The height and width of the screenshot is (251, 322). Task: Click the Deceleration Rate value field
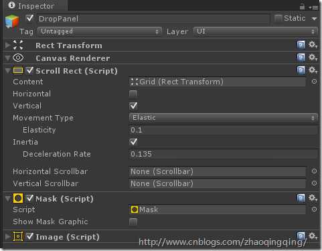224,154
